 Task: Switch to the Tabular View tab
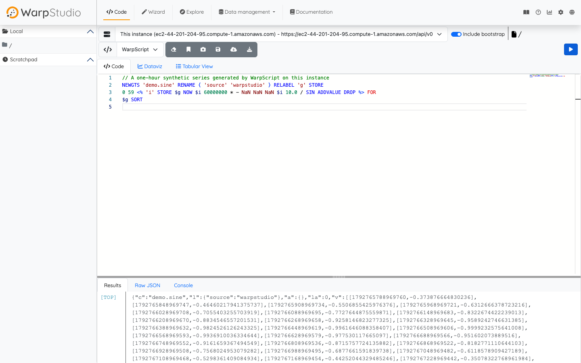[x=194, y=67]
